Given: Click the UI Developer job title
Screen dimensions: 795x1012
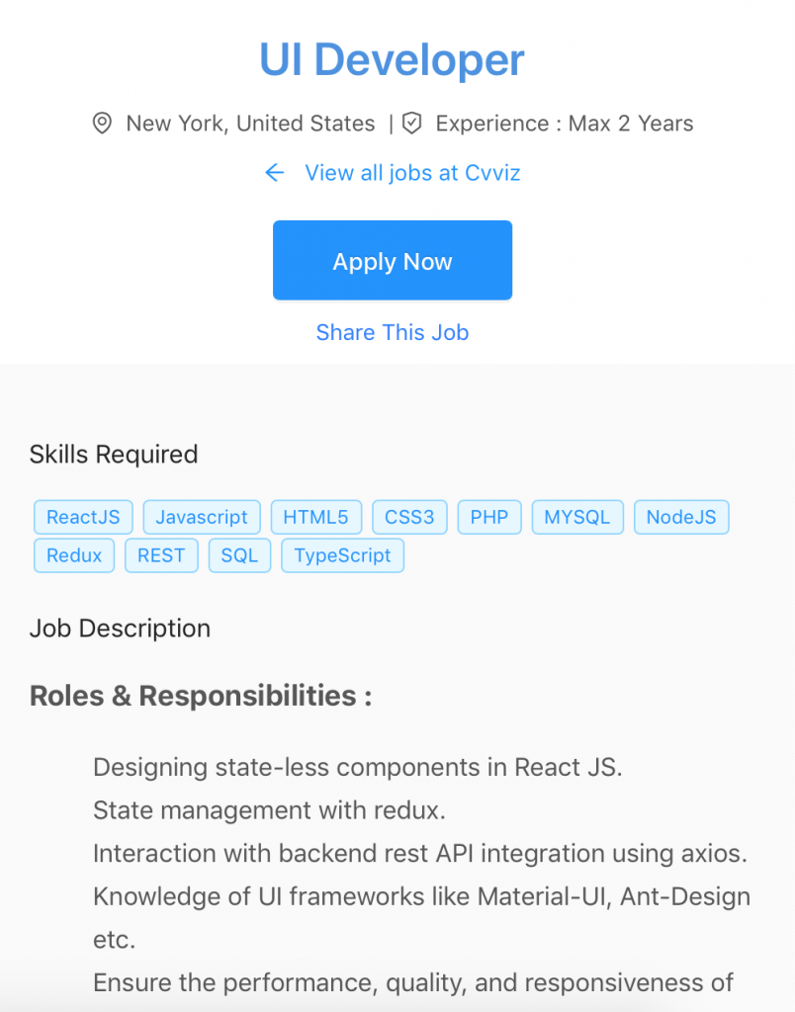Looking at the screenshot, I should [x=392, y=60].
